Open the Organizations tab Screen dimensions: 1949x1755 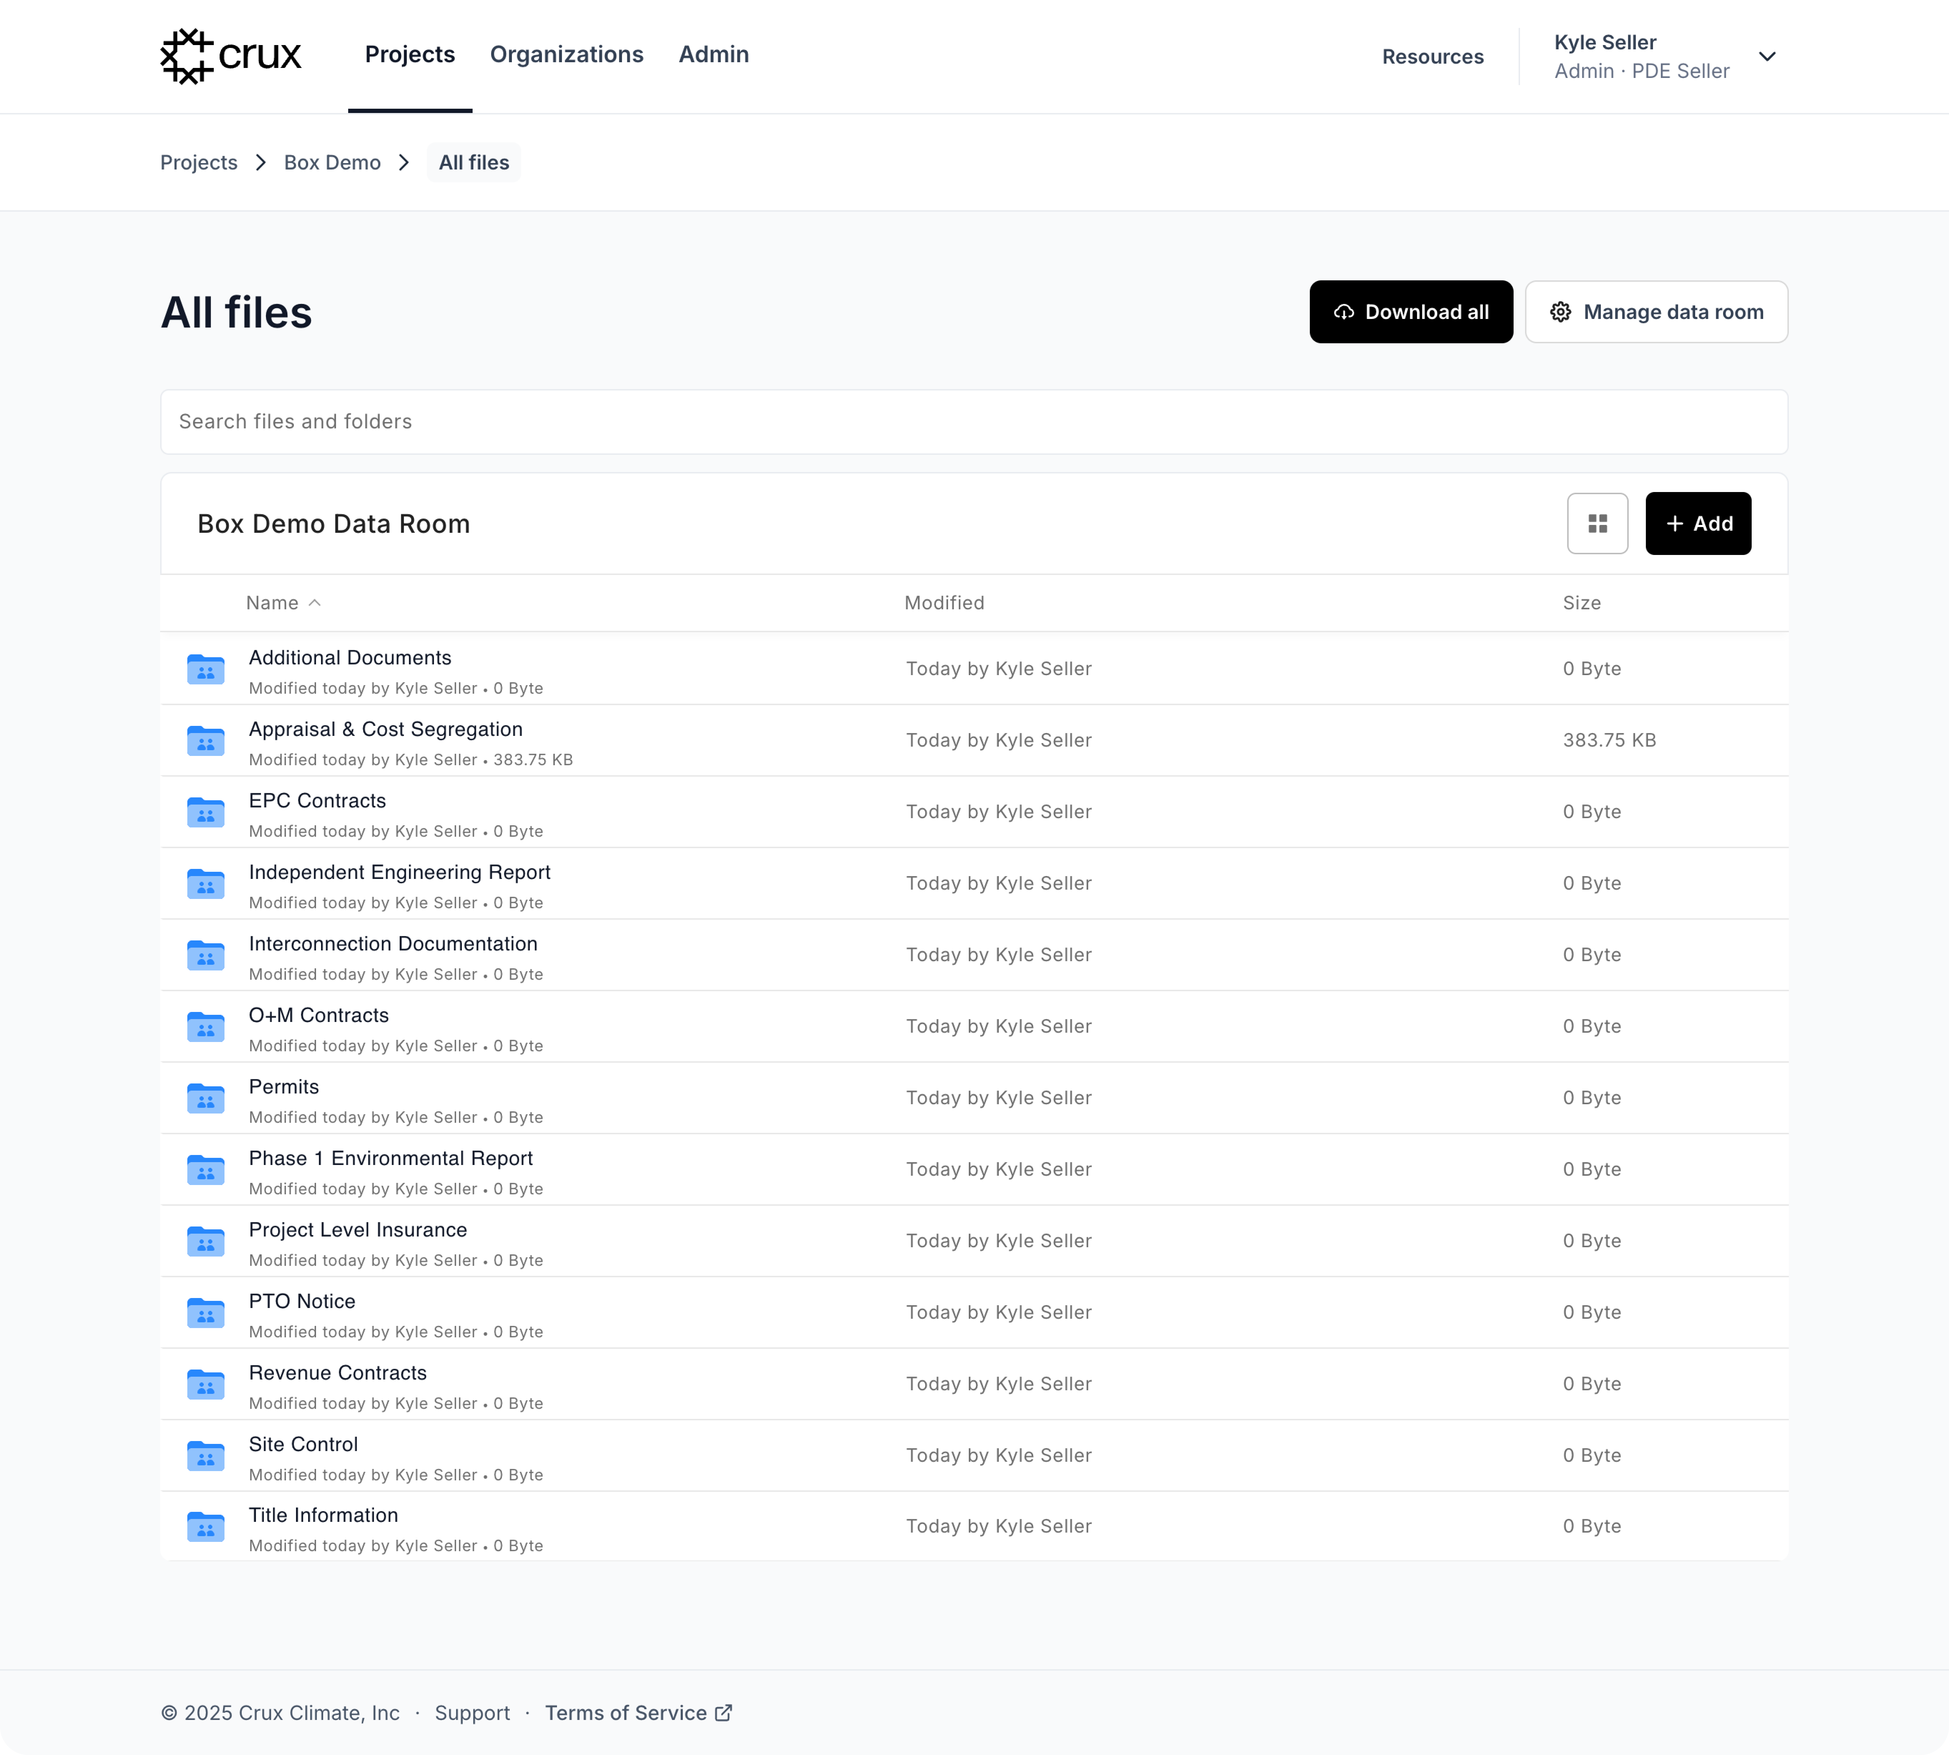[x=567, y=55]
